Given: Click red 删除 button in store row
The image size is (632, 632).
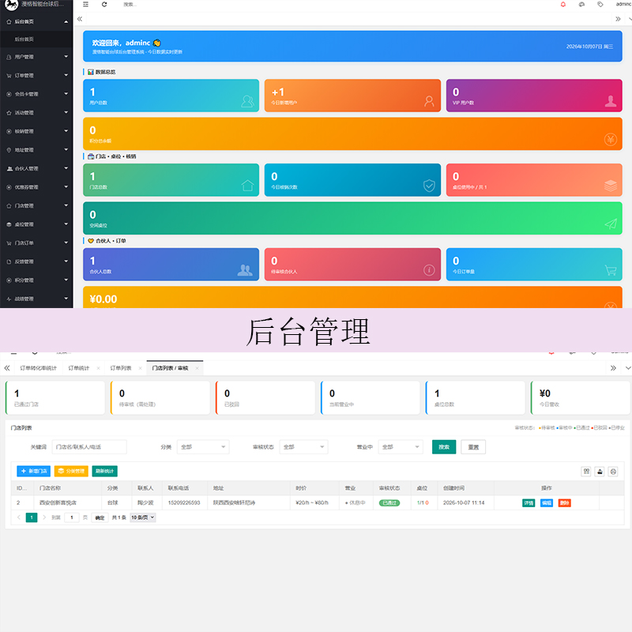Looking at the screenshot, I should click(x=565, y=503).
